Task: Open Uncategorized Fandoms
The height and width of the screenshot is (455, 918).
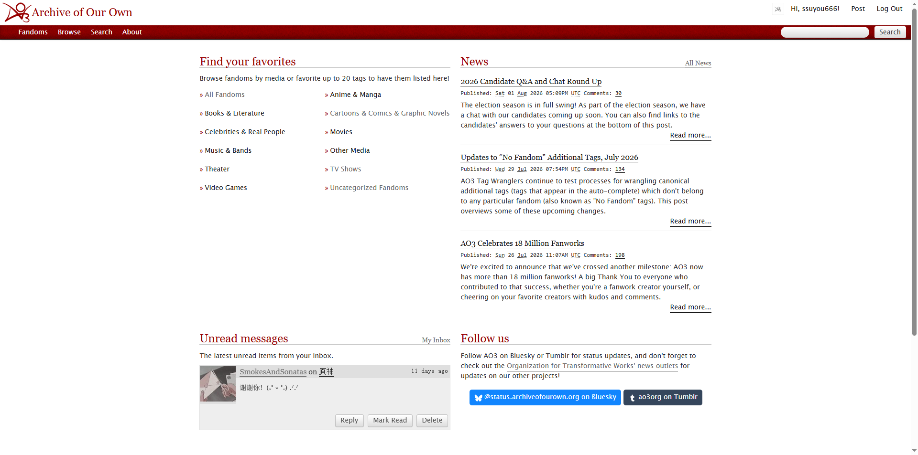Action: pyautogui.click(x=369, y=188)
